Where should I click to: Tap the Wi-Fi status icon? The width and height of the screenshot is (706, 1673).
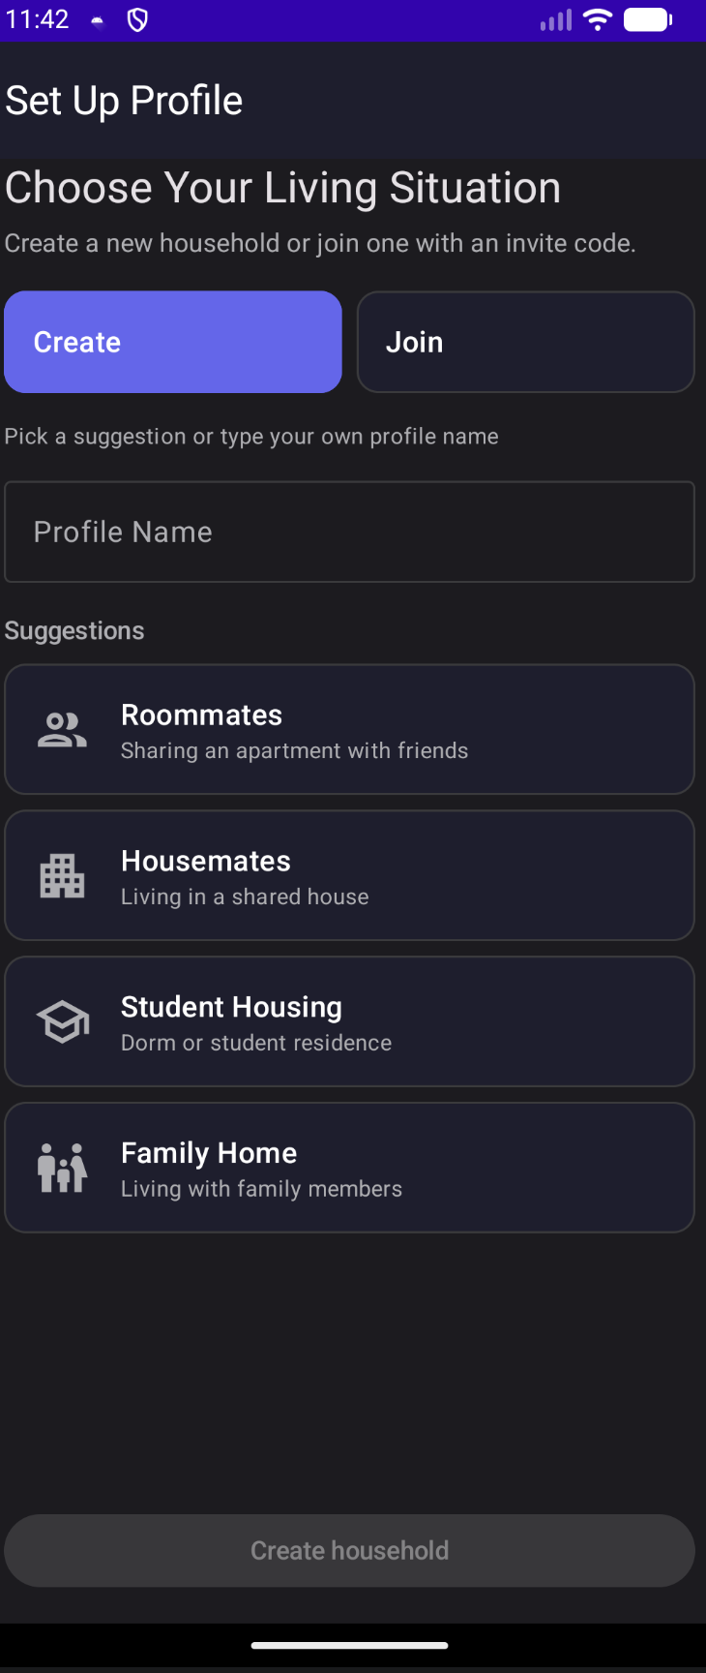pos(599,19)
